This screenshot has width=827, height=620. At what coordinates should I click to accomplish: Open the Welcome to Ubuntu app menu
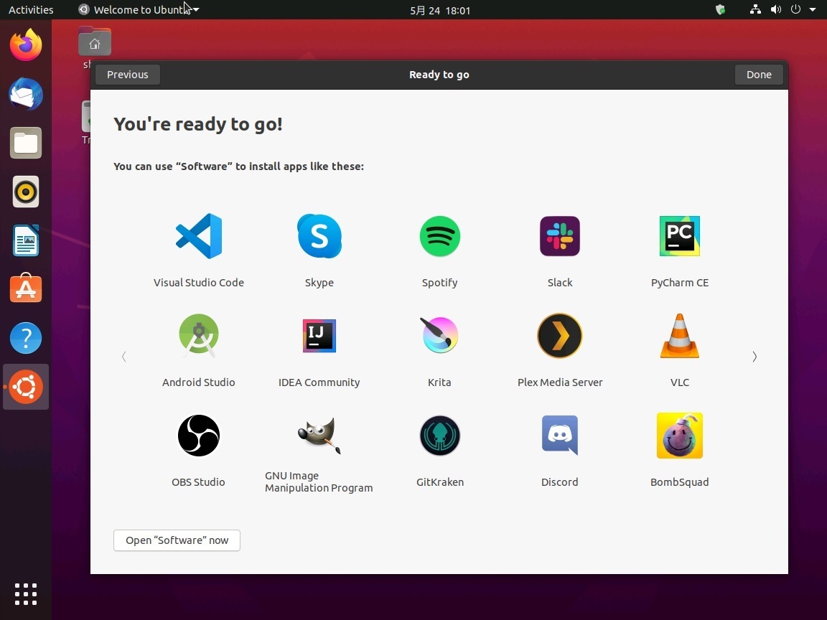[139, 10]
